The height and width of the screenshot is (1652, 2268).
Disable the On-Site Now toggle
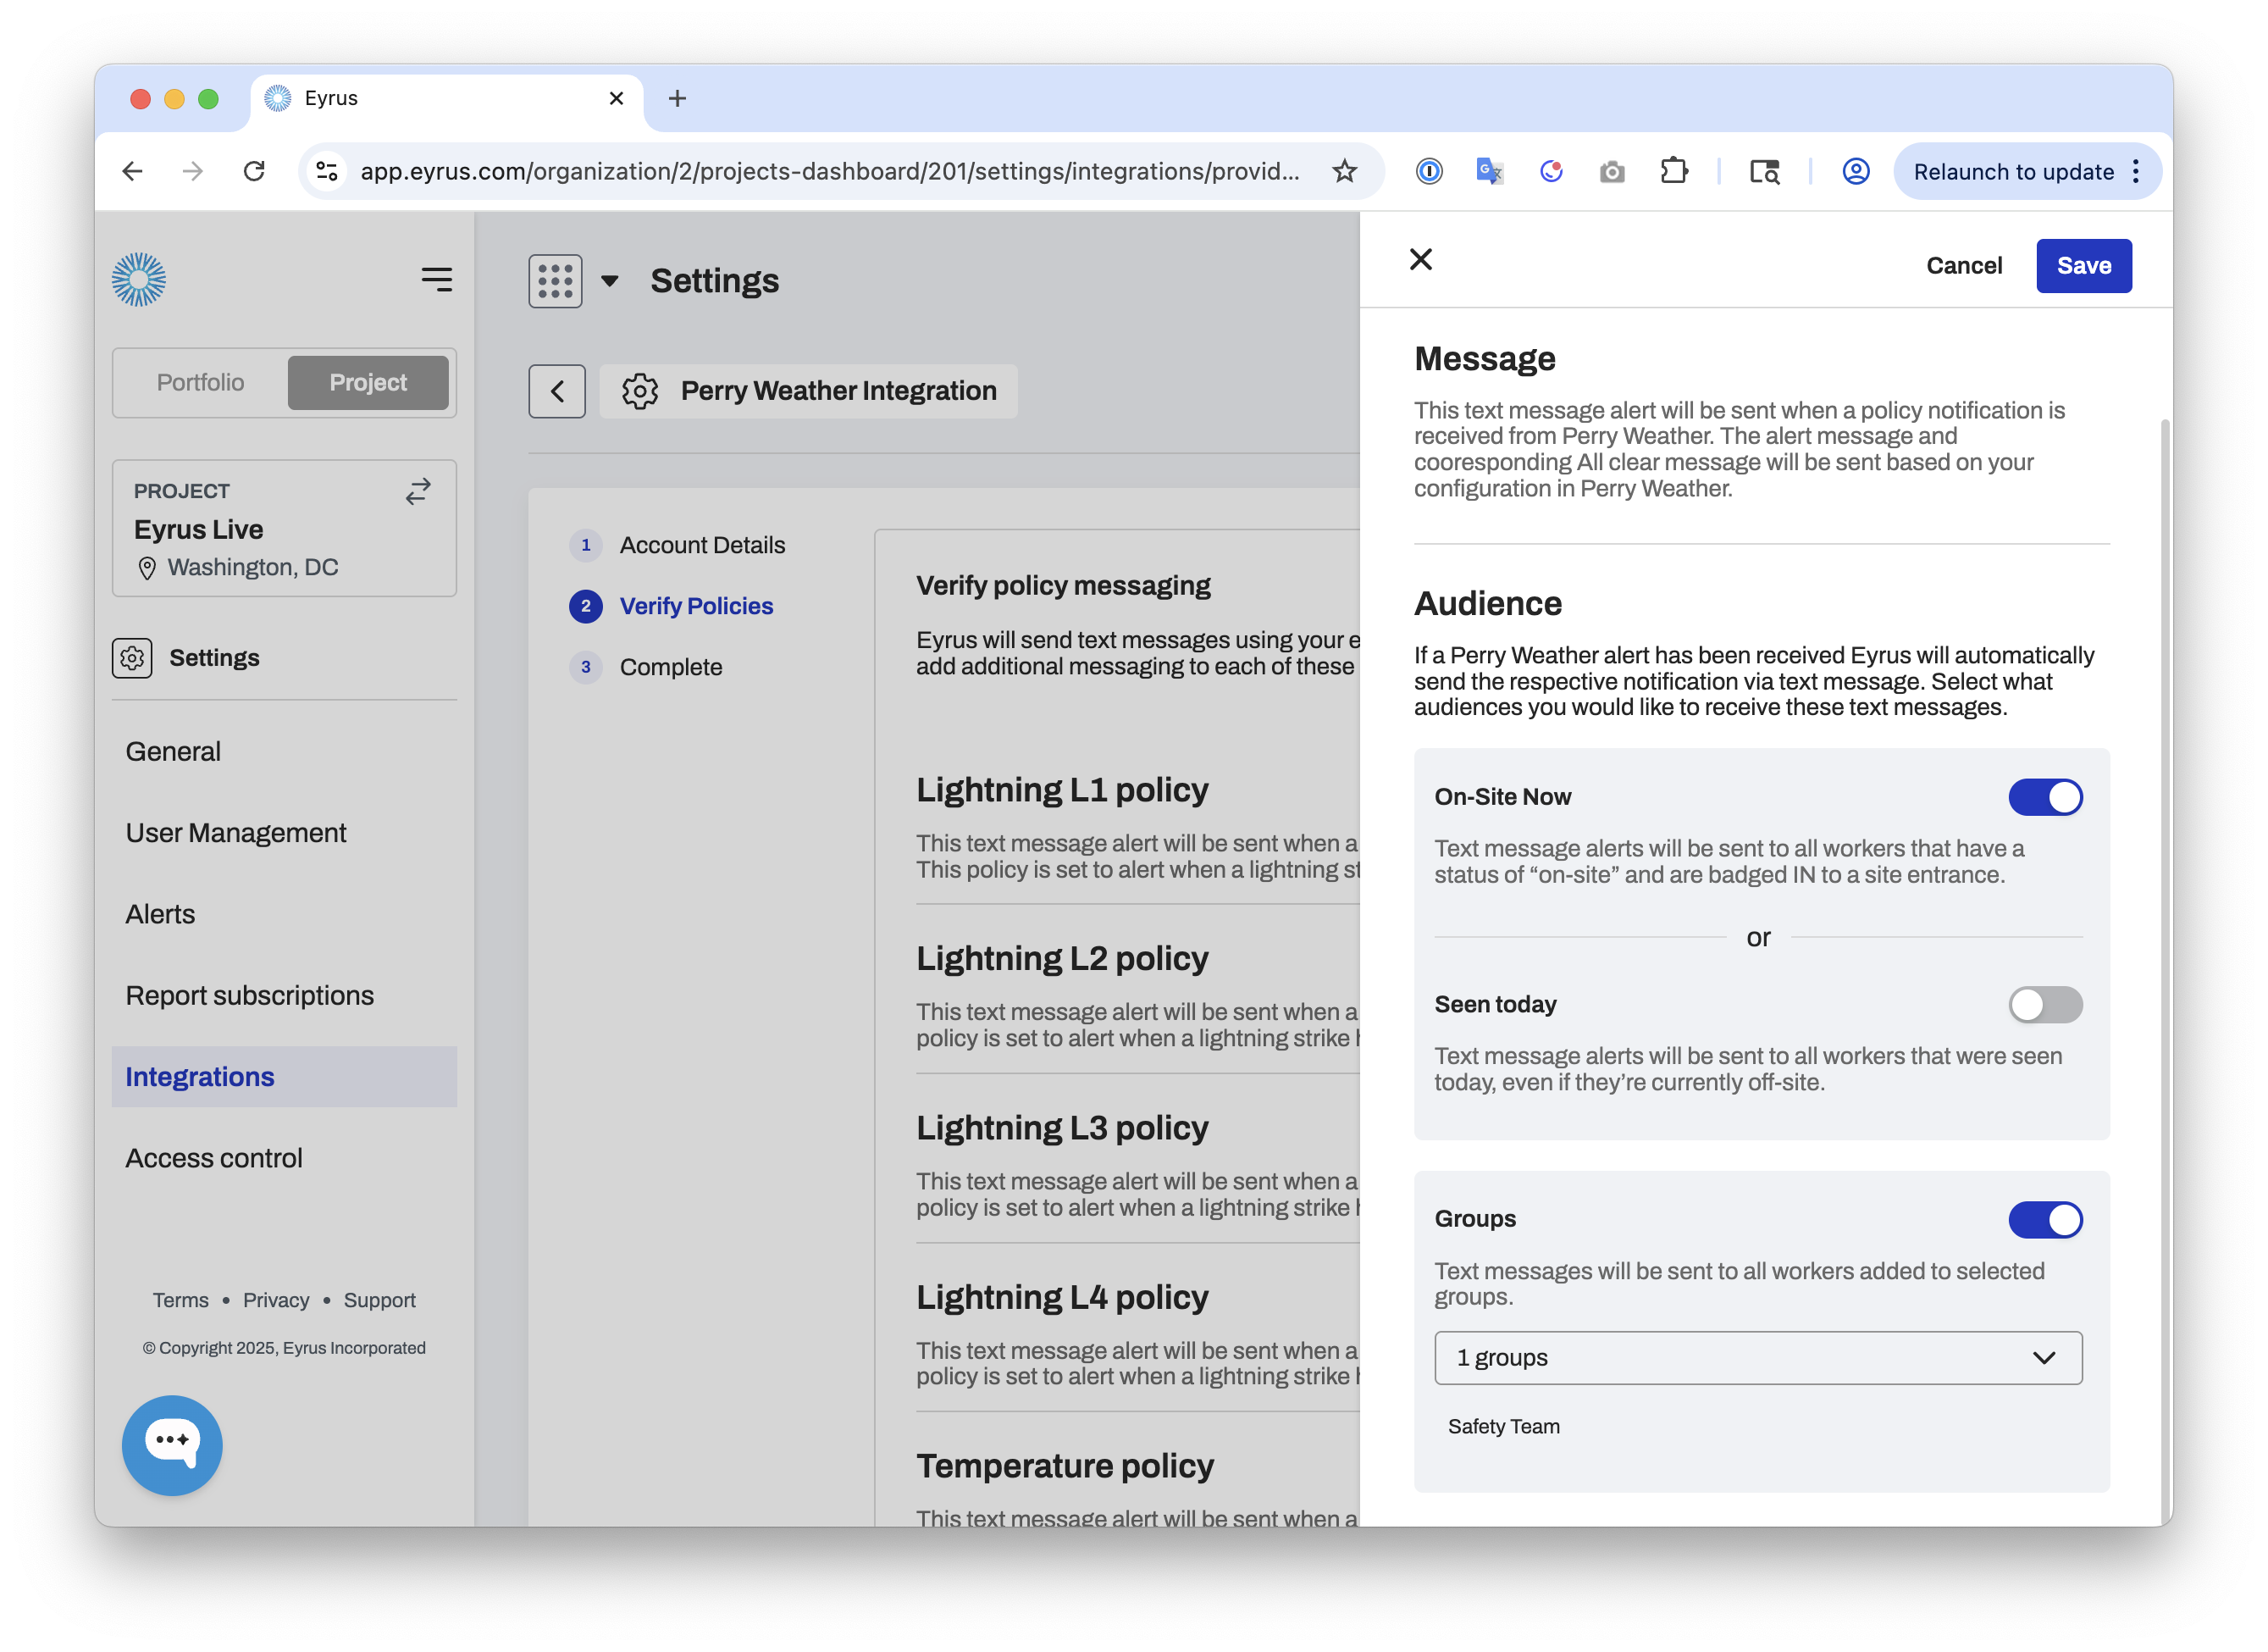pyautogui.click(x=2045, y=797)
